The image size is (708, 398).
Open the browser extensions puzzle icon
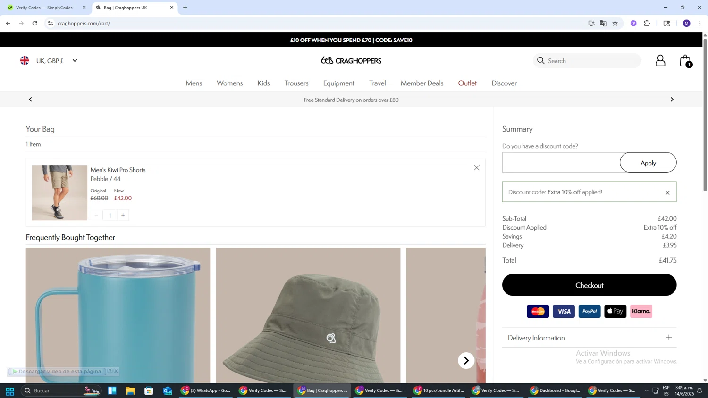pos(647,23)
